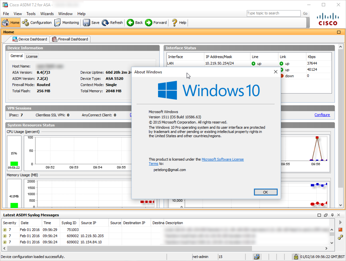The height and width of the screenshot is (261, 346).
Task: Click the status bar padlock icon
Action: point(296,256)
